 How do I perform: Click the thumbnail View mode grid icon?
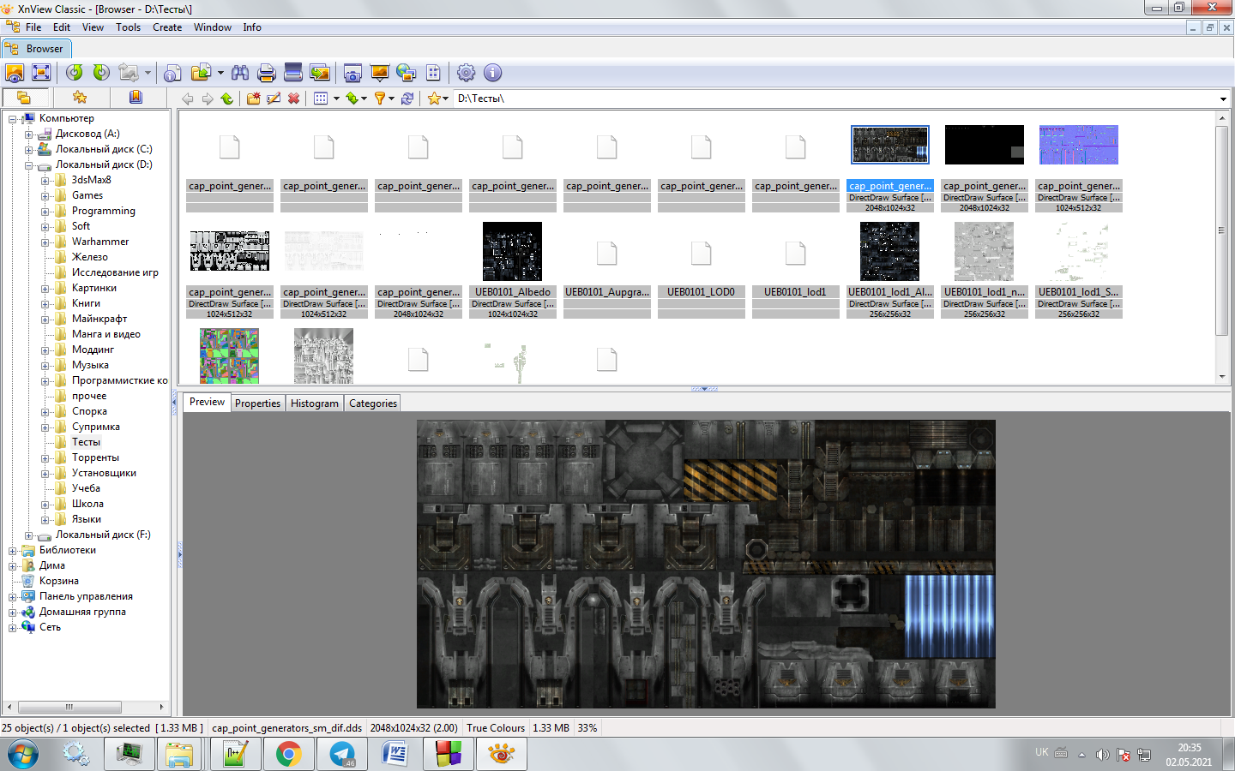click(321, 99)
